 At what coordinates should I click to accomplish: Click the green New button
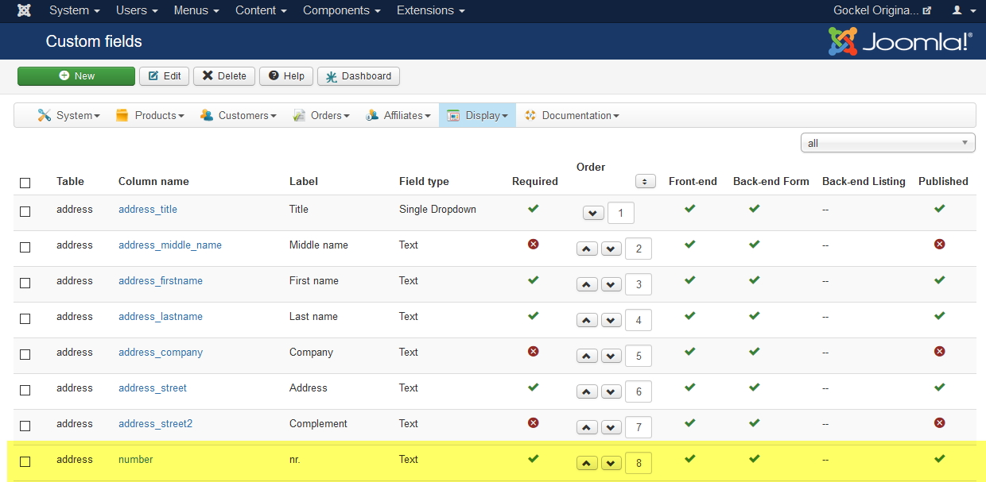pos(76,76)
